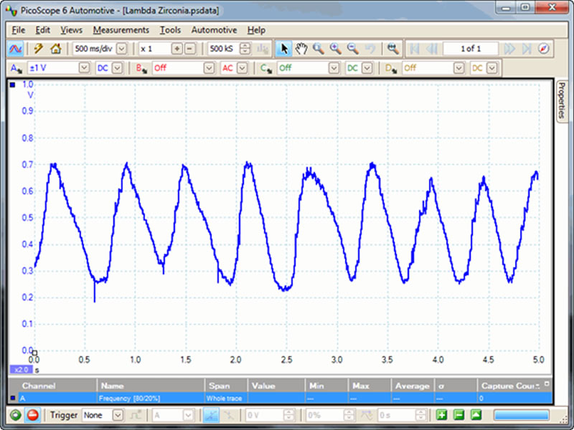This screenshot has height=430, width=574.
Task: Open the Properties side panel tab
Action: [x=562, y=100]
